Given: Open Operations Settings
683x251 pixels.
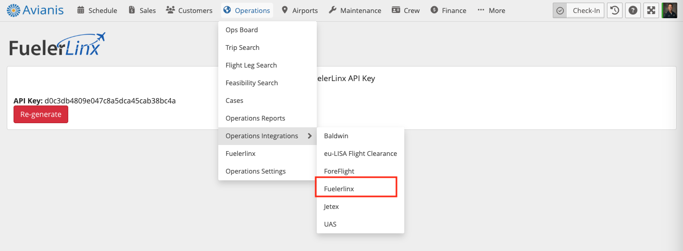Looking at the screenshot, I should tap(255, 171).
